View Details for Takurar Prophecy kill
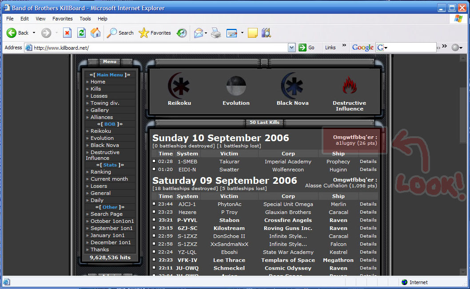Image resolution: width=470 pixels, height=289 pixels. pyautogui.click(x=368, y=162)
